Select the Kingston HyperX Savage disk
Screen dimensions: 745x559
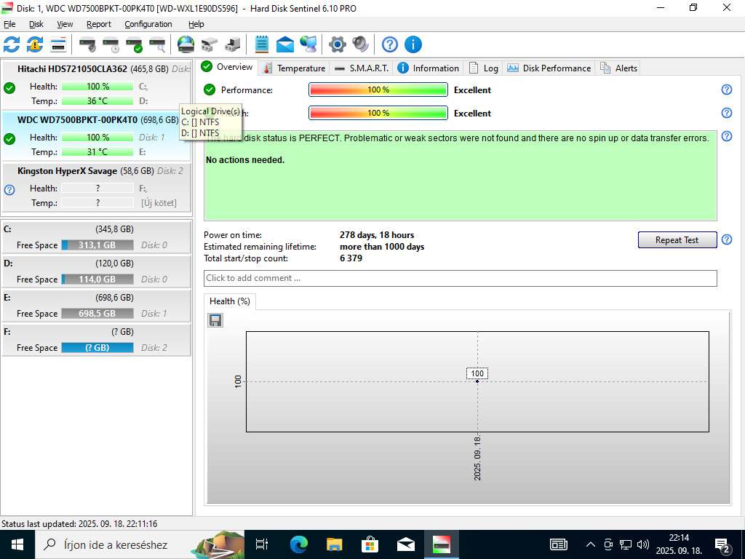tap(97, 187)
